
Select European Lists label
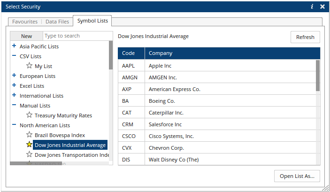point(38,76)
